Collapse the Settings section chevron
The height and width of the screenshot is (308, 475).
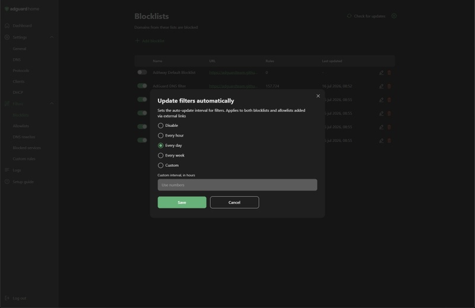(52, 37)
